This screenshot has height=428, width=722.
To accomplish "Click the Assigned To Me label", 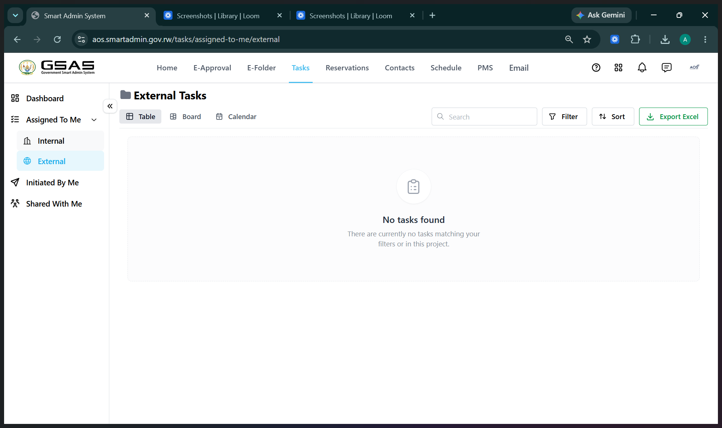I will pyautogui.click(x=54, y=119).
